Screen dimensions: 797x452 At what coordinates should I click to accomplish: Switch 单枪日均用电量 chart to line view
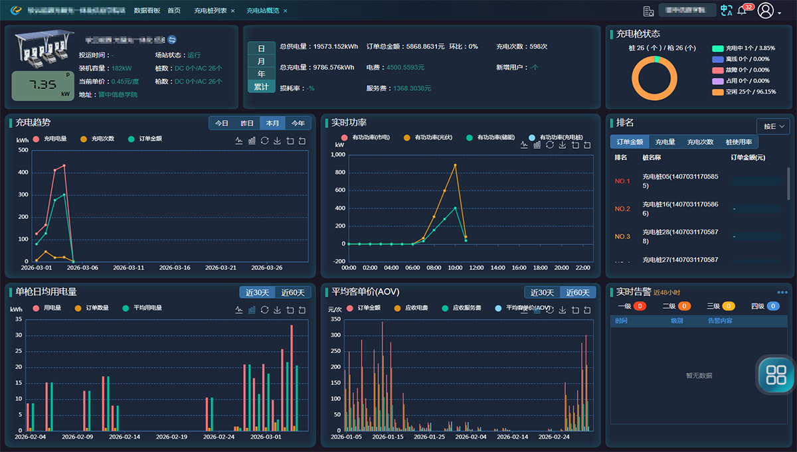point(239,310)
